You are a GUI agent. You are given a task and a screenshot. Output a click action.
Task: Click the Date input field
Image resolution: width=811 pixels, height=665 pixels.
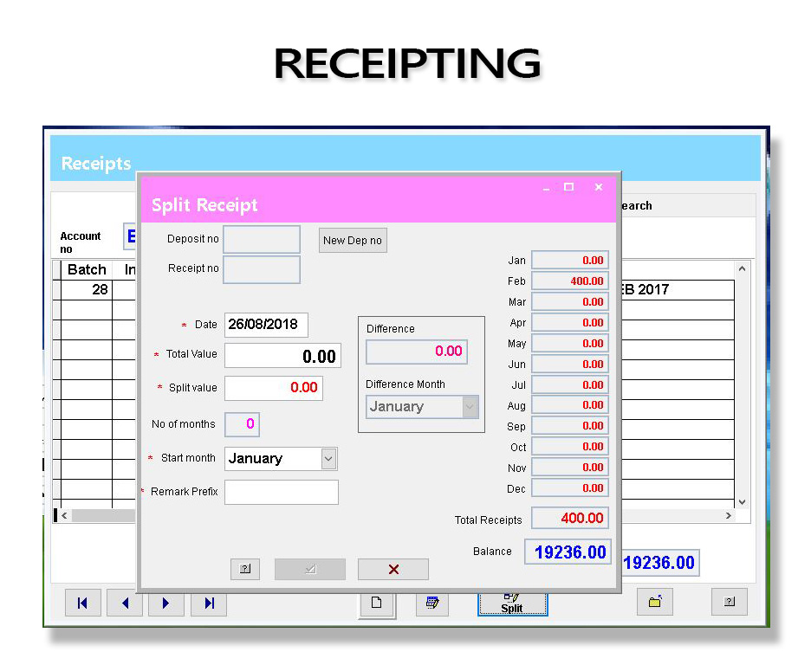tap(266, 325)
